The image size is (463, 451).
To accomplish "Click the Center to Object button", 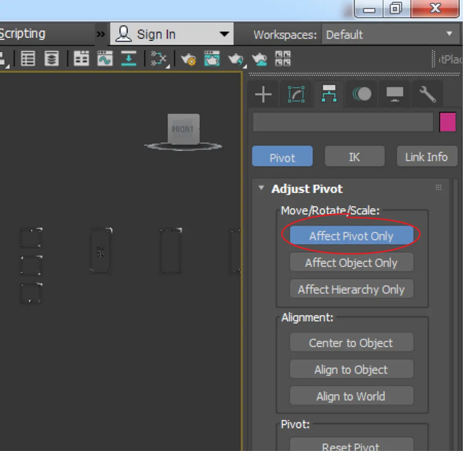I will point(352,342).
